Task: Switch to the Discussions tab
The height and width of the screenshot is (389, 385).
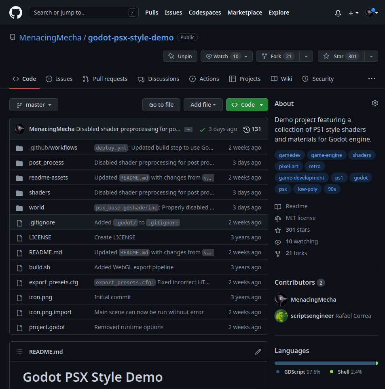Action: pyautogui.click(x=159, y=79)
